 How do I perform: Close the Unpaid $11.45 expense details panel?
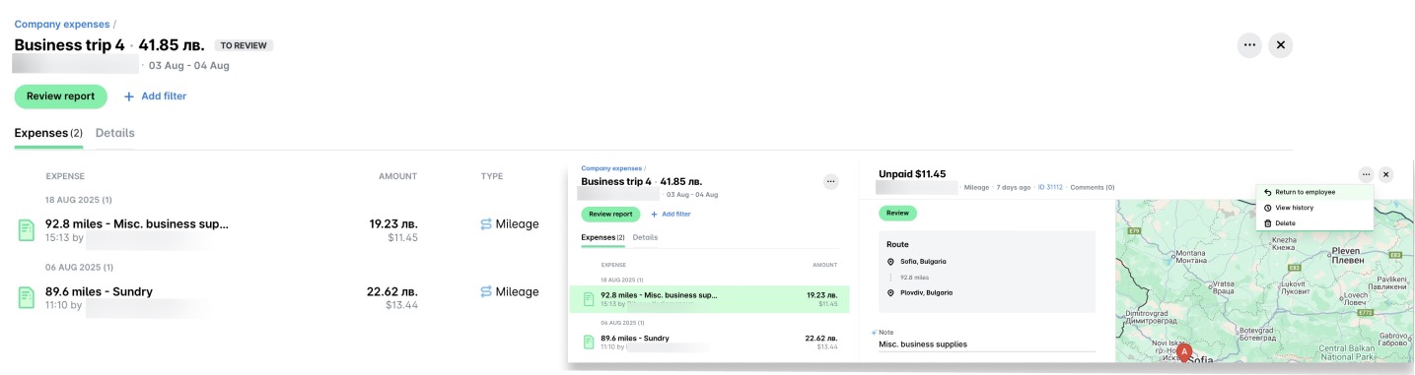click(x=1385, y=174)
